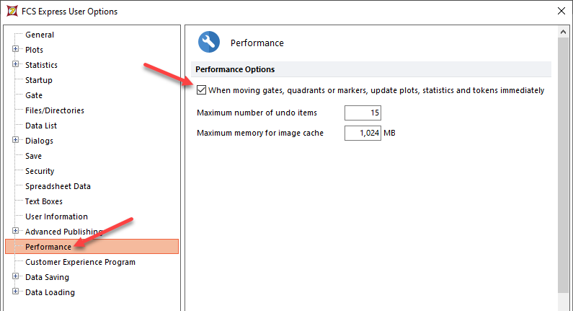Select the General options category

pos(40,35)
